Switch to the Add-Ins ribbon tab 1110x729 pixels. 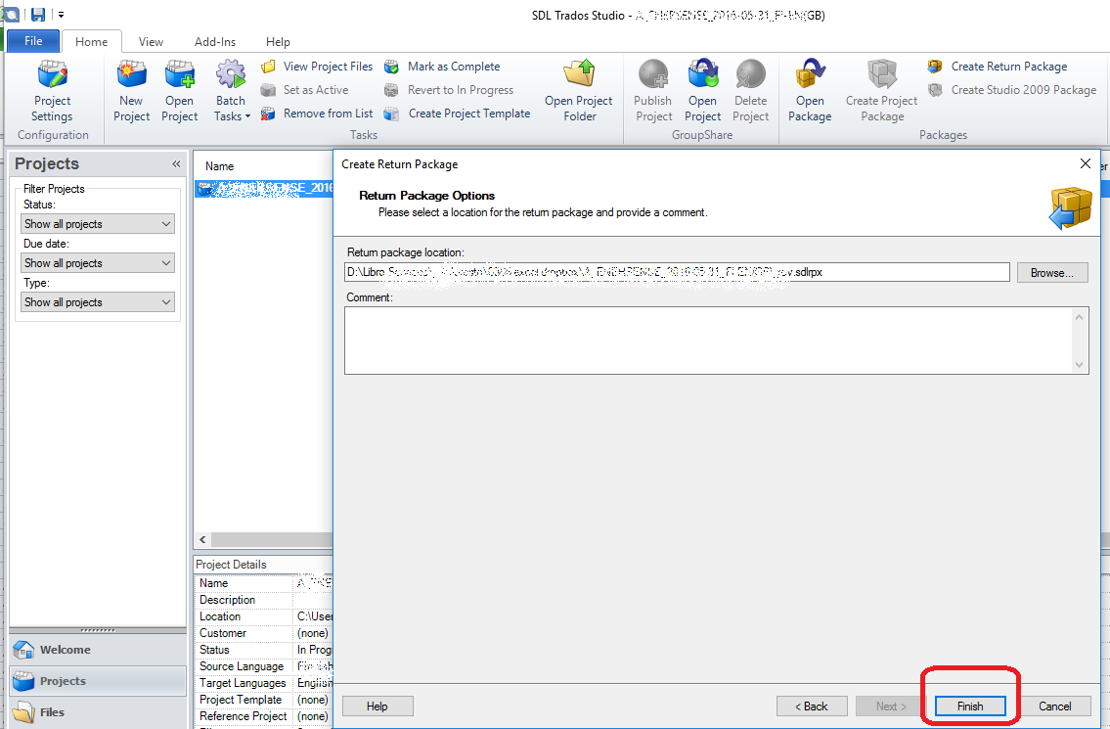[x=215, y=42]
